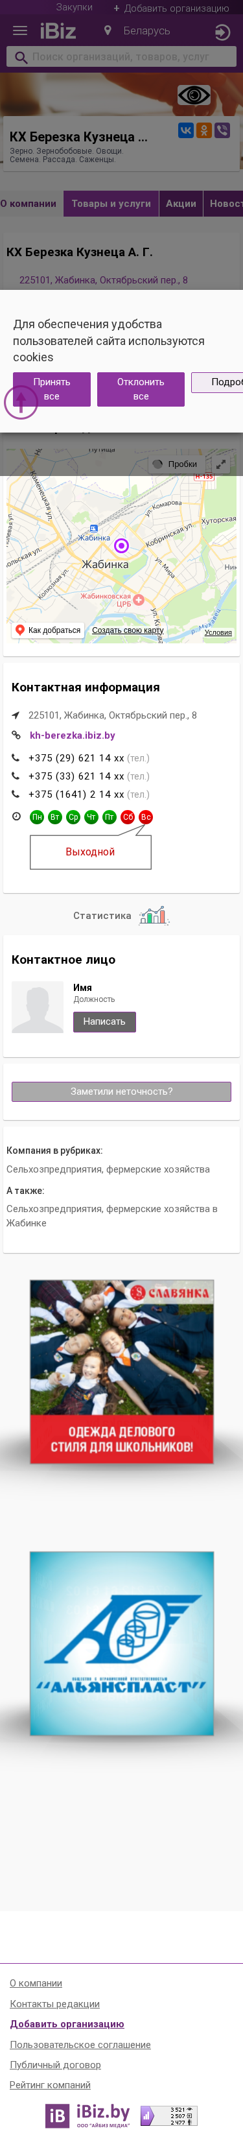Toggle the accessibility eye icon
243x2146 pixels.
(193, 95)
